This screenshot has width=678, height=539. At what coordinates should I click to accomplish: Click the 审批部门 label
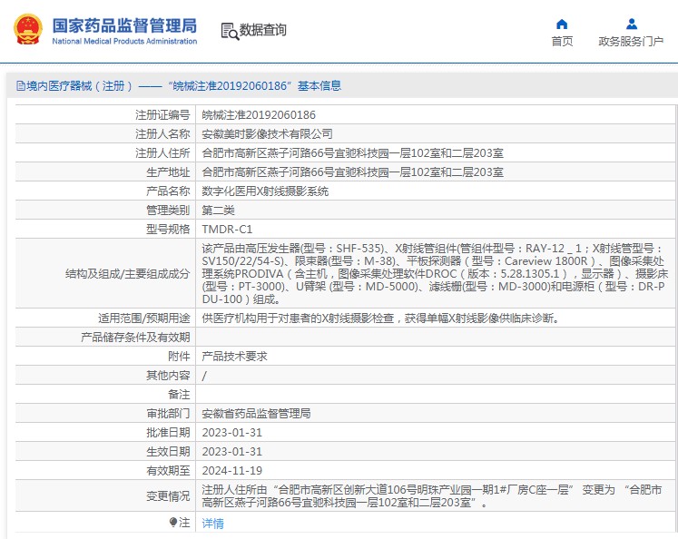pyautogui.click(x=168, y=413)
